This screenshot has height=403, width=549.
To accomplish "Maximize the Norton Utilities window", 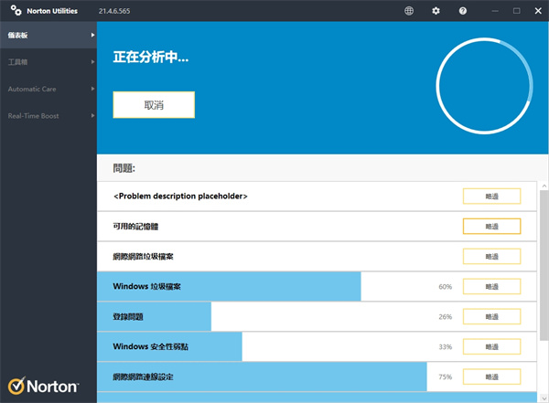I will click(516, 11).
